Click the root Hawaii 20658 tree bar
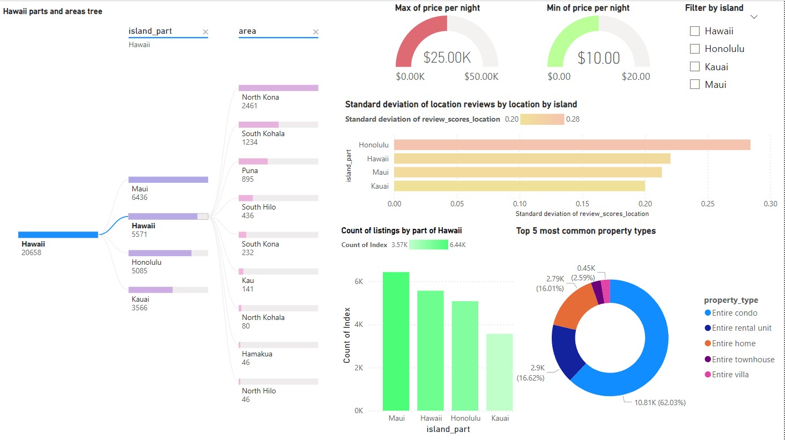This screenshot has width=785, height=440. click(58, 235)
